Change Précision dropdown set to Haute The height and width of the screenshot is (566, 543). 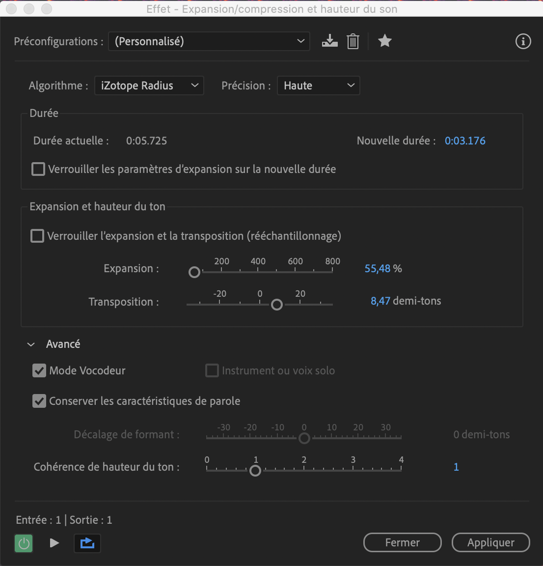tap(318, 85)
